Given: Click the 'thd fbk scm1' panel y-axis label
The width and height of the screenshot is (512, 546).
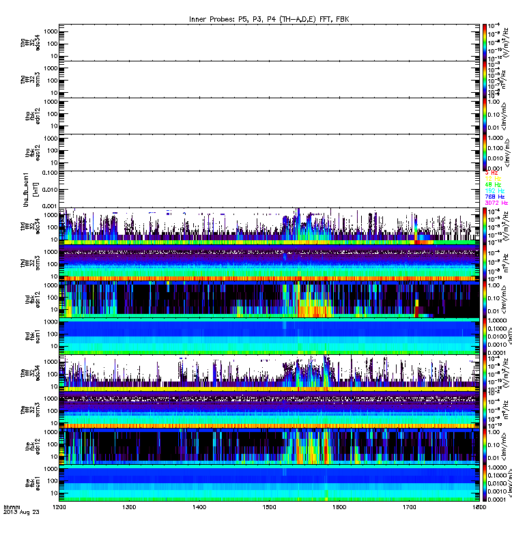Looking at the screenshot, I should coord(33,336).
